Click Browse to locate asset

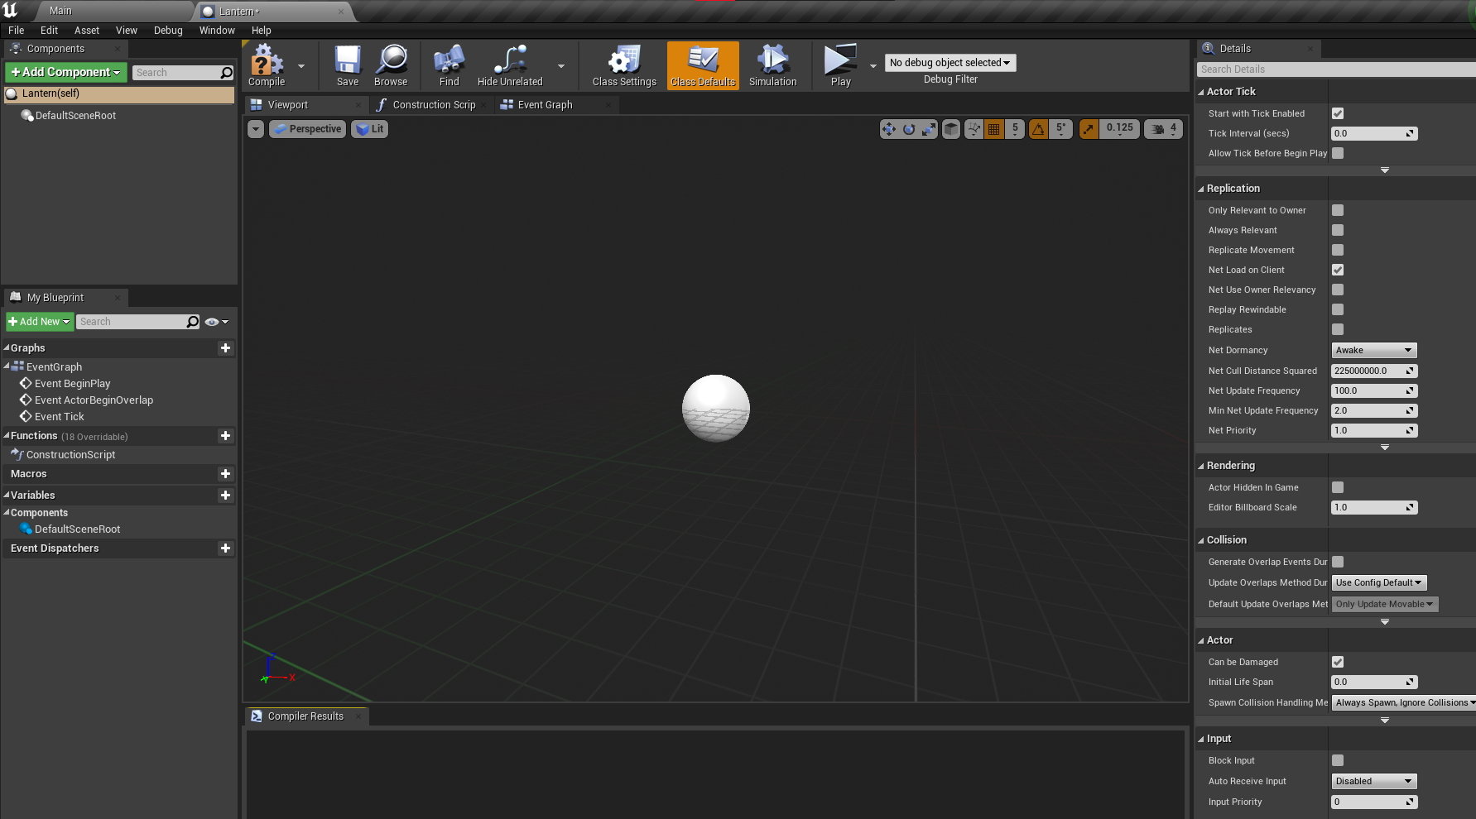(x=391, y=65)
